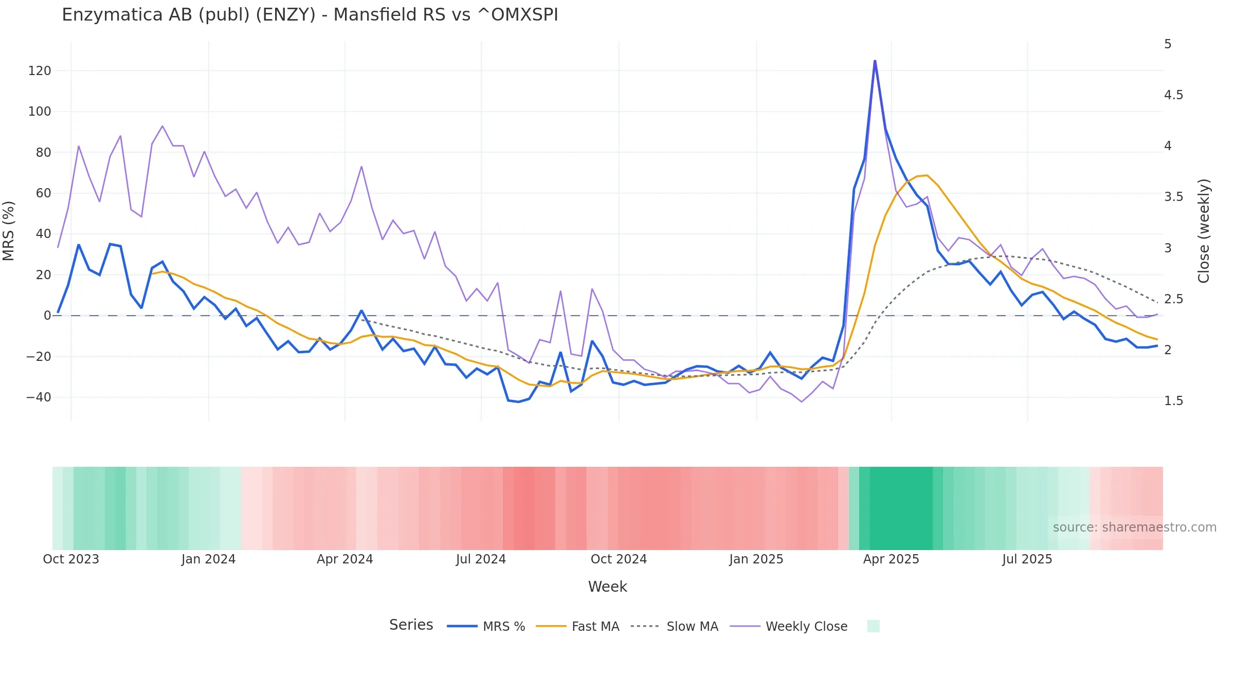Click the 100 tick on MRS axis
Screen dimensions: 1234x694
point(40,112)
